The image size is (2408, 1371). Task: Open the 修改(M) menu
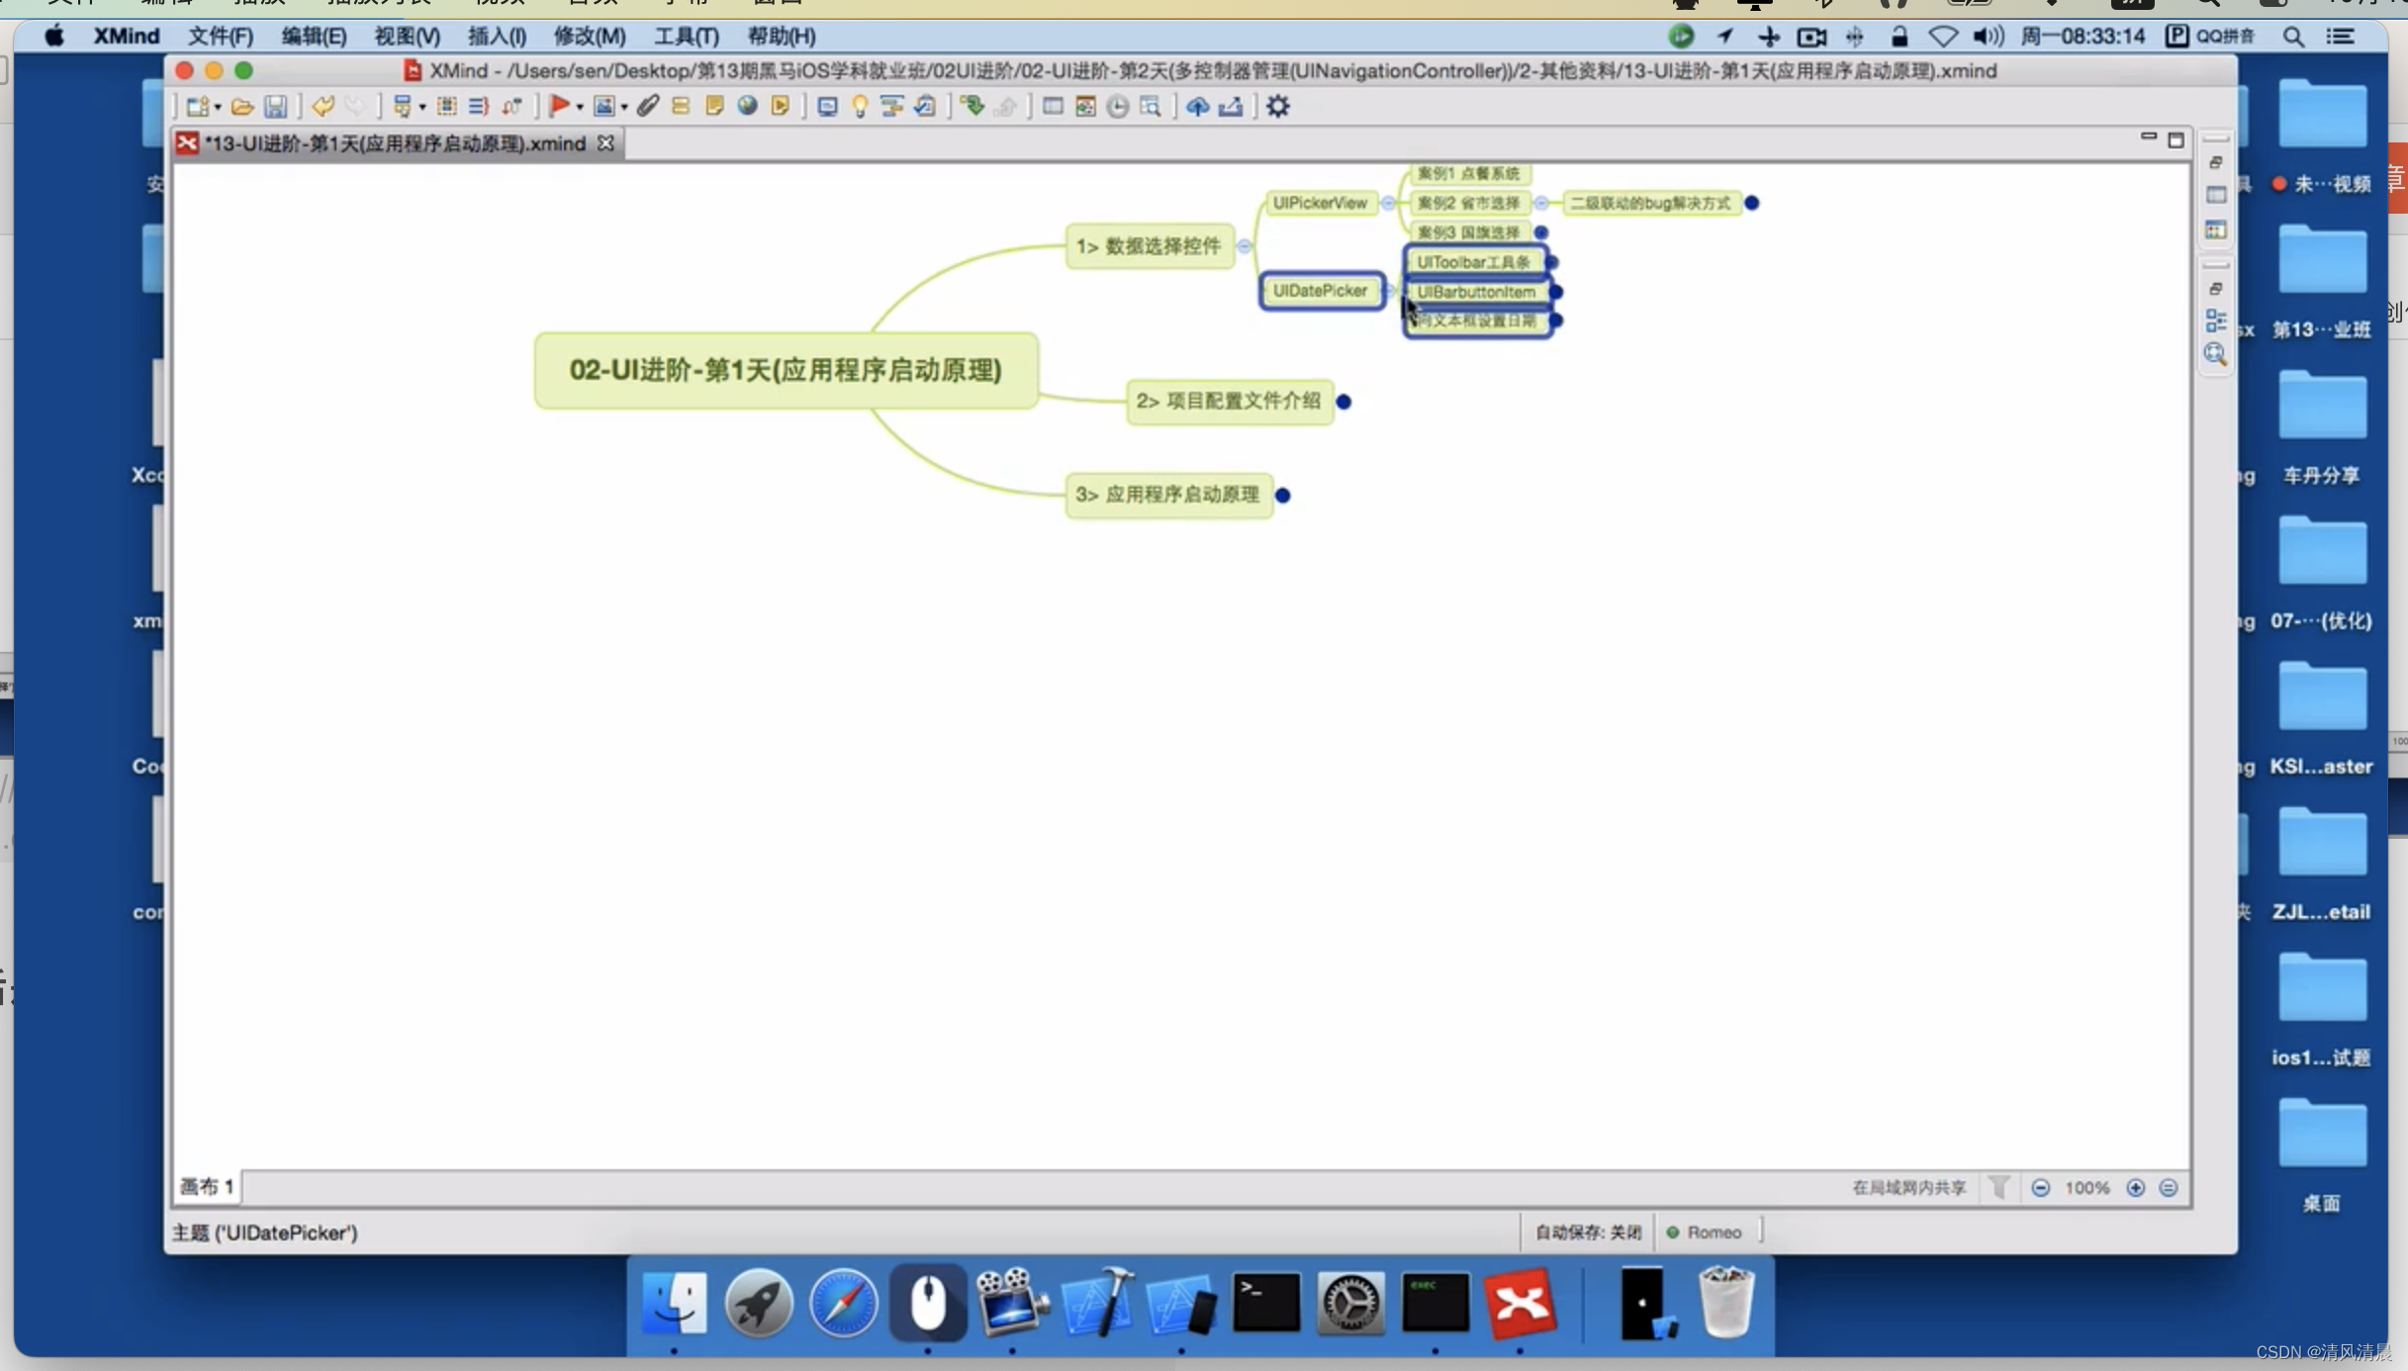(590, 36)
